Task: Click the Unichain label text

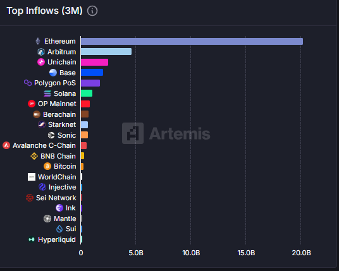Action: (61, 62)
